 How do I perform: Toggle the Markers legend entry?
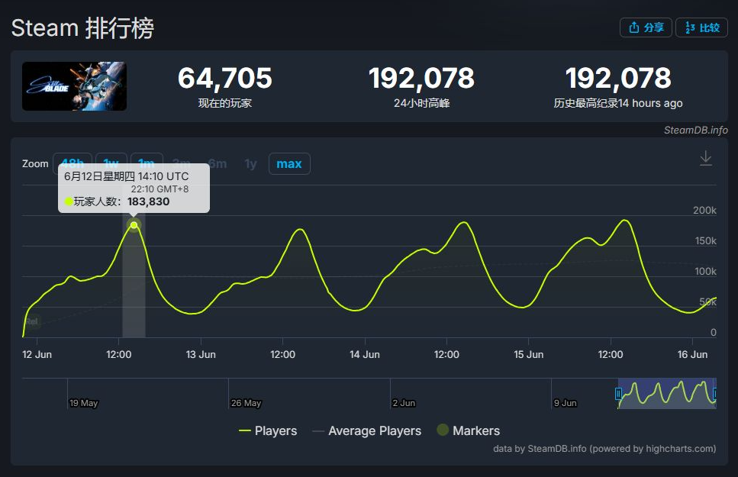tap(469, 430)
